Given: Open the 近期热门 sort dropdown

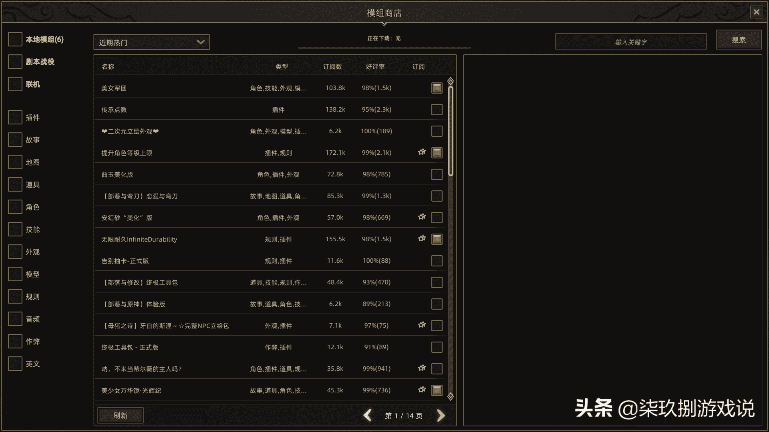Looking at the screenshot, I should [x=151, y=42].
